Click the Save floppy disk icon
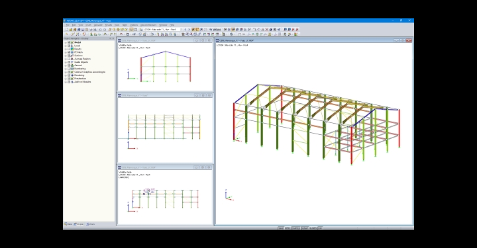Screen dimensions: 477x248 pyautogui.click(x=83, y=30)
